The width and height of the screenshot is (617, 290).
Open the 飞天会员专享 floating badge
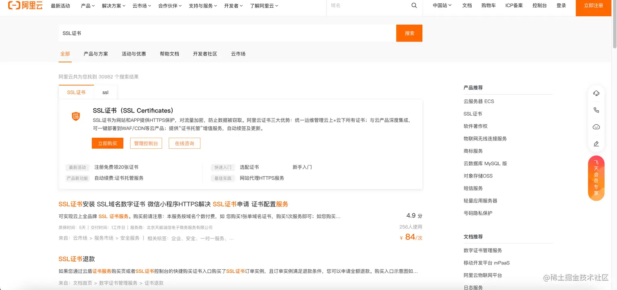[596, 178]
